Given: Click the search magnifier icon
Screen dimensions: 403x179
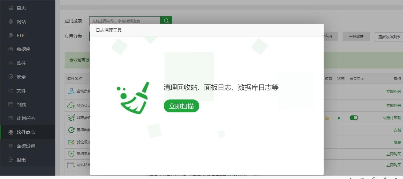Looking at the screenshot, I should [x=166, y=21].
